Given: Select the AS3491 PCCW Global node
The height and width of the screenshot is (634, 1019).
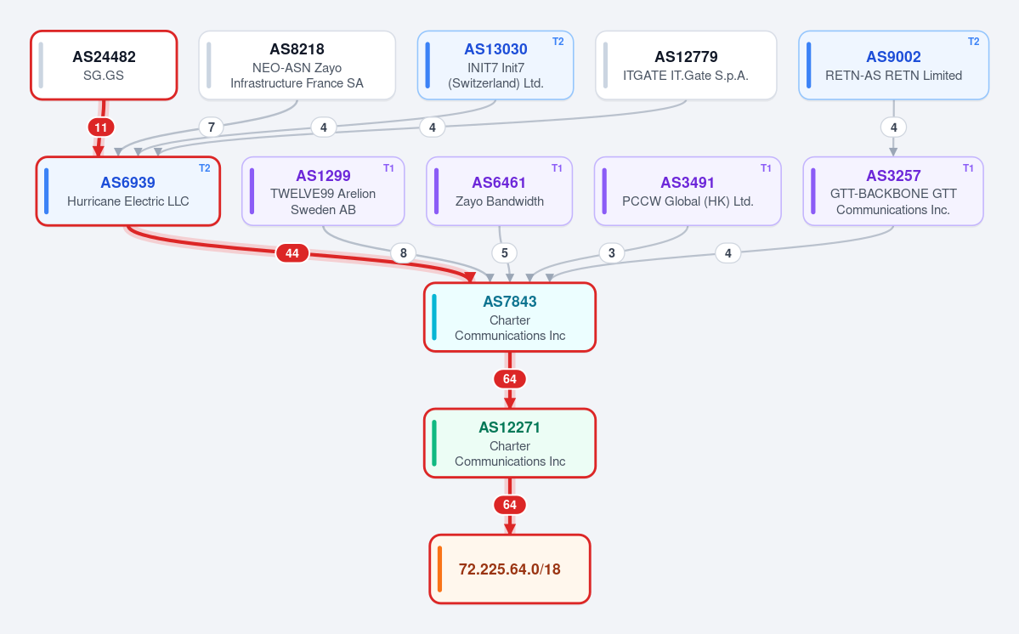Looking at the screenshot, I should click(688, 191).
